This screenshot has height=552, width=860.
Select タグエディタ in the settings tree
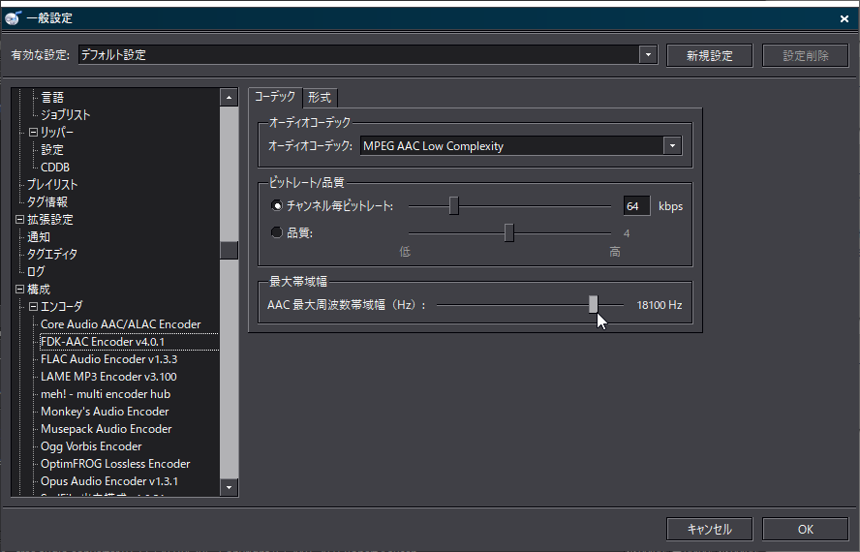(52, 254)
